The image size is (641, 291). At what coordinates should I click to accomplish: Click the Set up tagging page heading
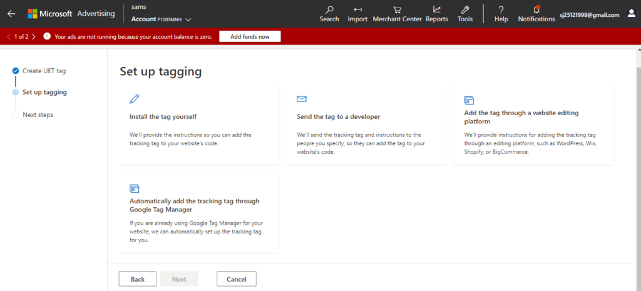[x=161, y=71]
